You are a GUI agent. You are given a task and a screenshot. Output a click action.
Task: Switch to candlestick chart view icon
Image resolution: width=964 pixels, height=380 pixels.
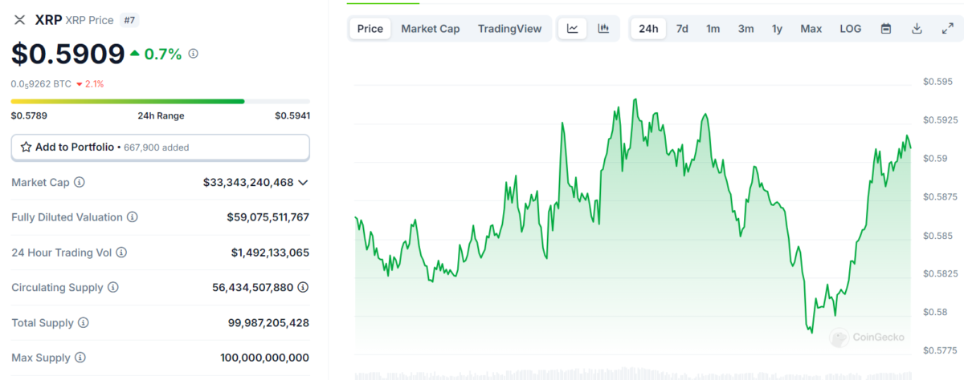603,29
